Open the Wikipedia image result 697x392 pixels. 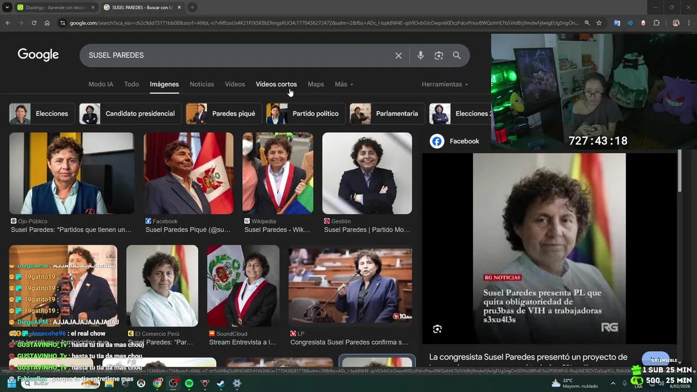coord(278,173)
